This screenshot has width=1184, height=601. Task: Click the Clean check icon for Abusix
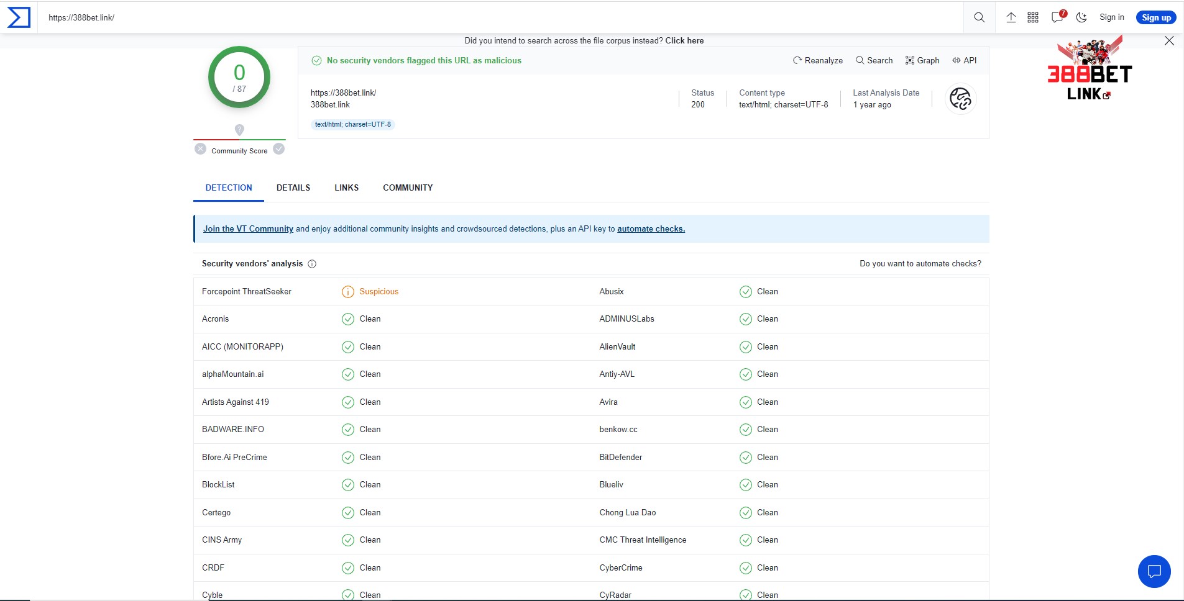pos(746,292)
